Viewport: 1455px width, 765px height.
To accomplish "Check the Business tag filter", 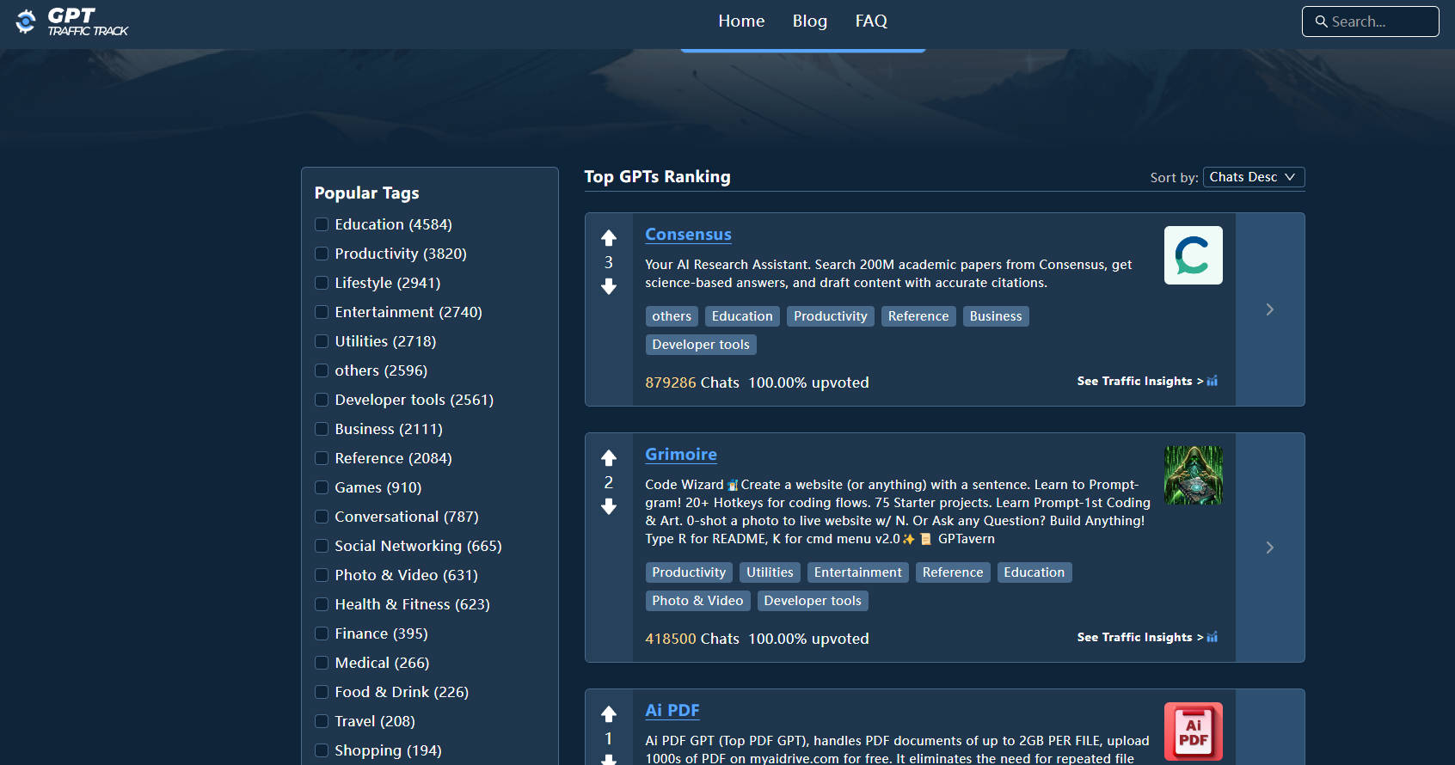I will click(x=322, y=429).
